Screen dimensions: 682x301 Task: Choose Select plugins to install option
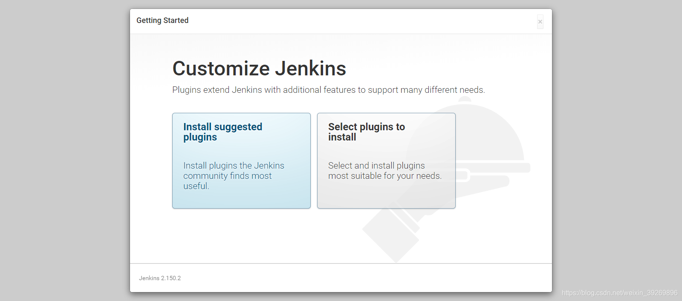pyautogui.click(x=386, y=161)
